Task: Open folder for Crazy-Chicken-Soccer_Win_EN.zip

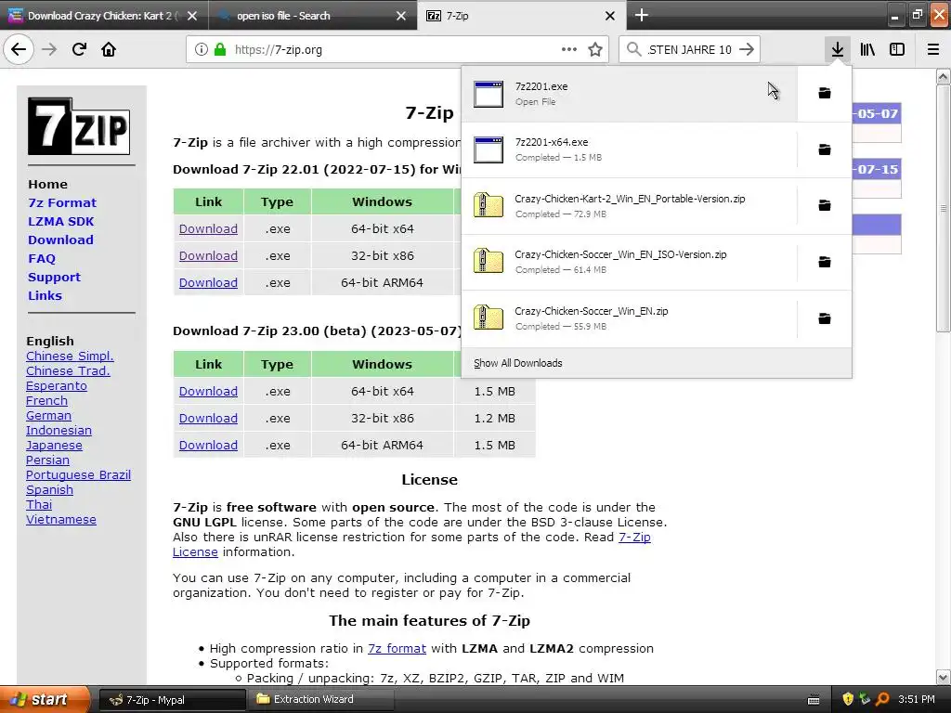Action: (x=825, y=318)
